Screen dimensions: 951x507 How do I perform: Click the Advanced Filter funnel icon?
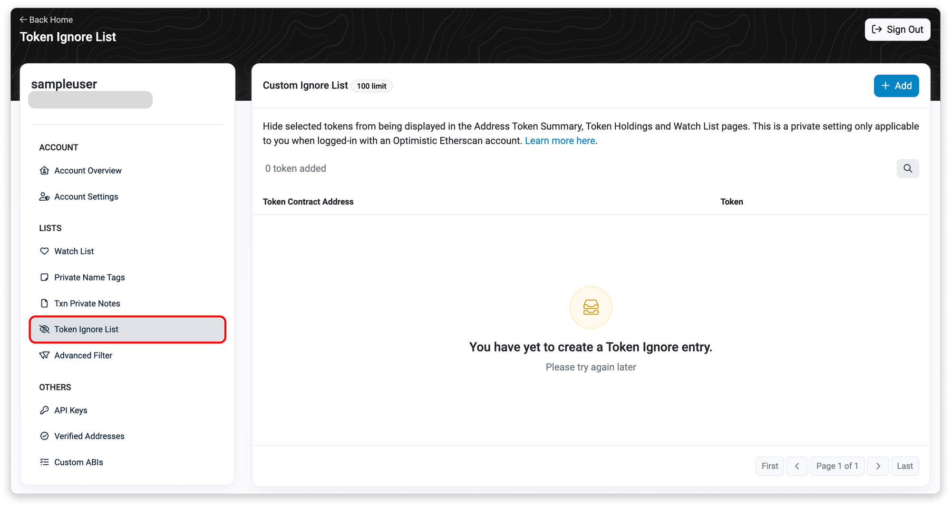click(44, 355)
